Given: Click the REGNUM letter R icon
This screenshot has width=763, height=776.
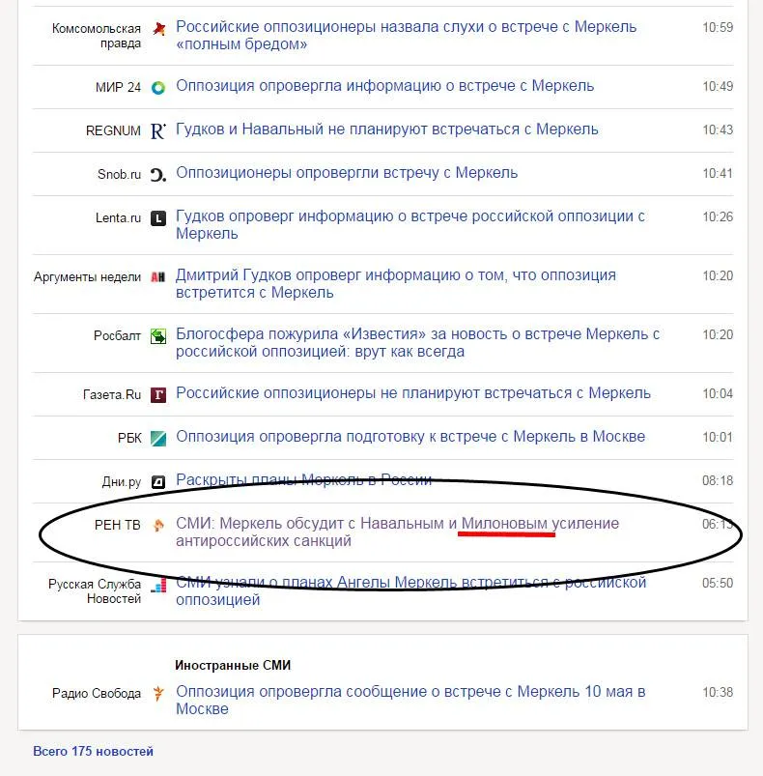Looking at the screenshot, I should pos(158,131).
